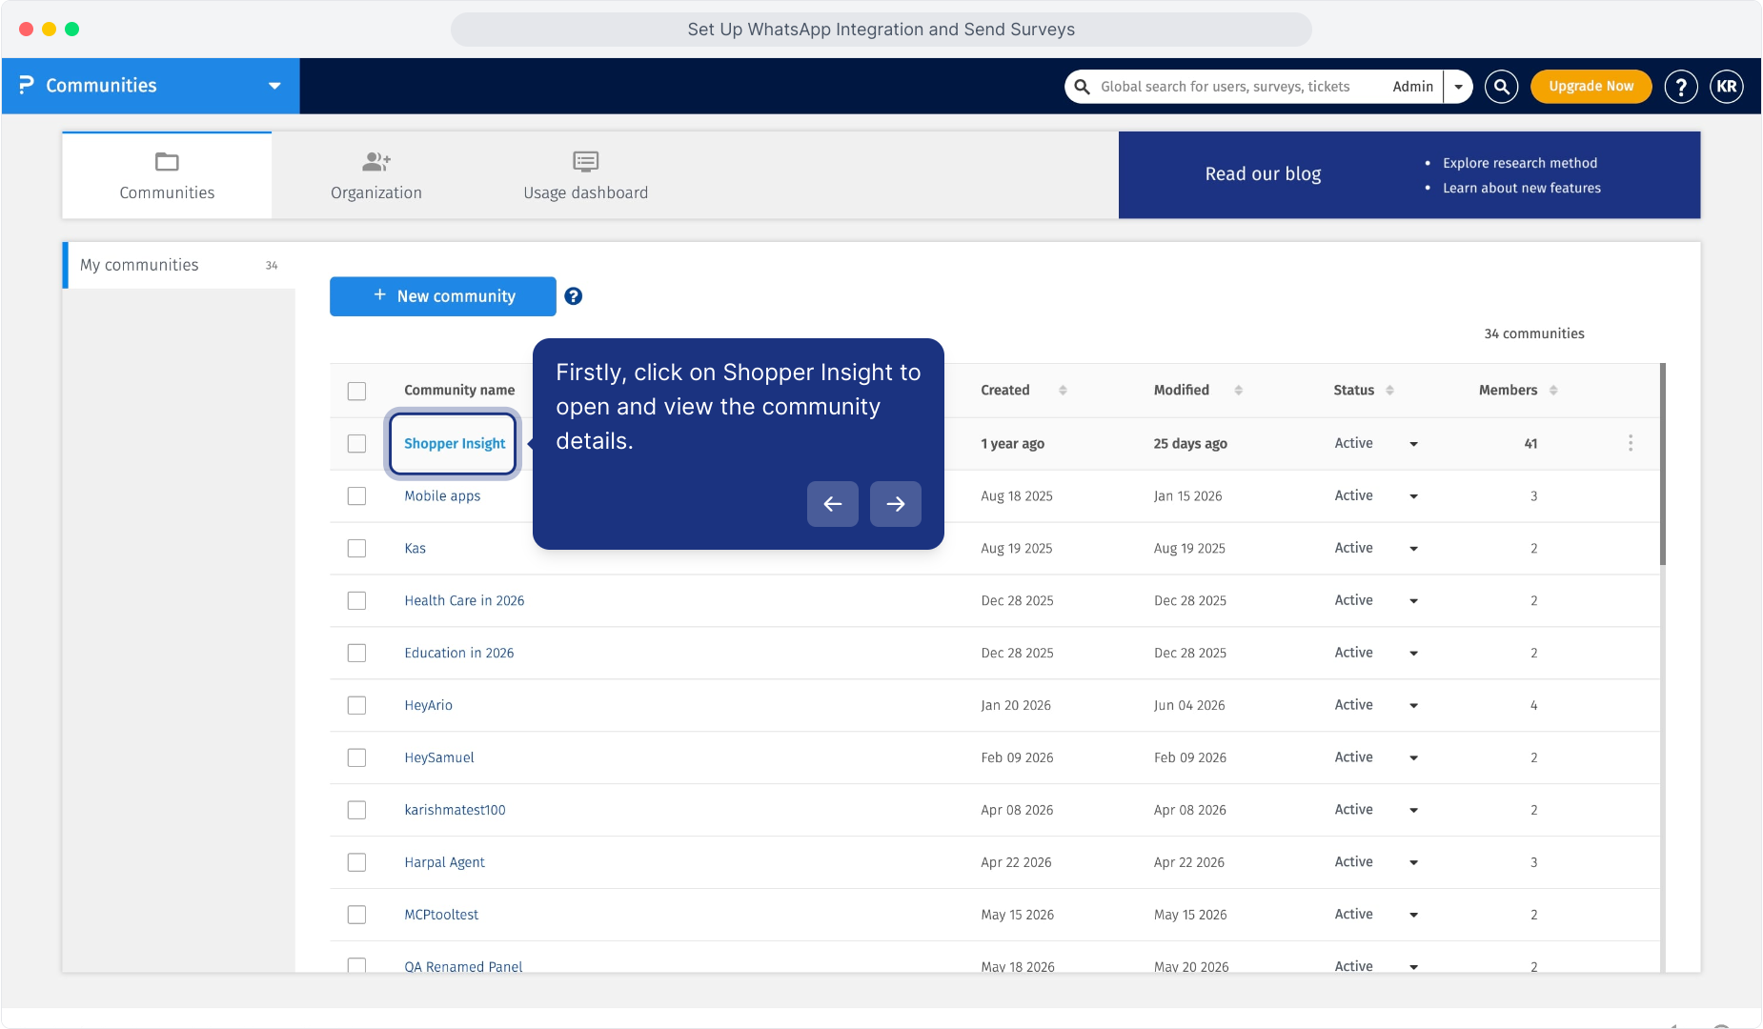Sort by the Created column arrows
The height and width of the screenshot is (1029, 1763).
[x=1063, y=391]
